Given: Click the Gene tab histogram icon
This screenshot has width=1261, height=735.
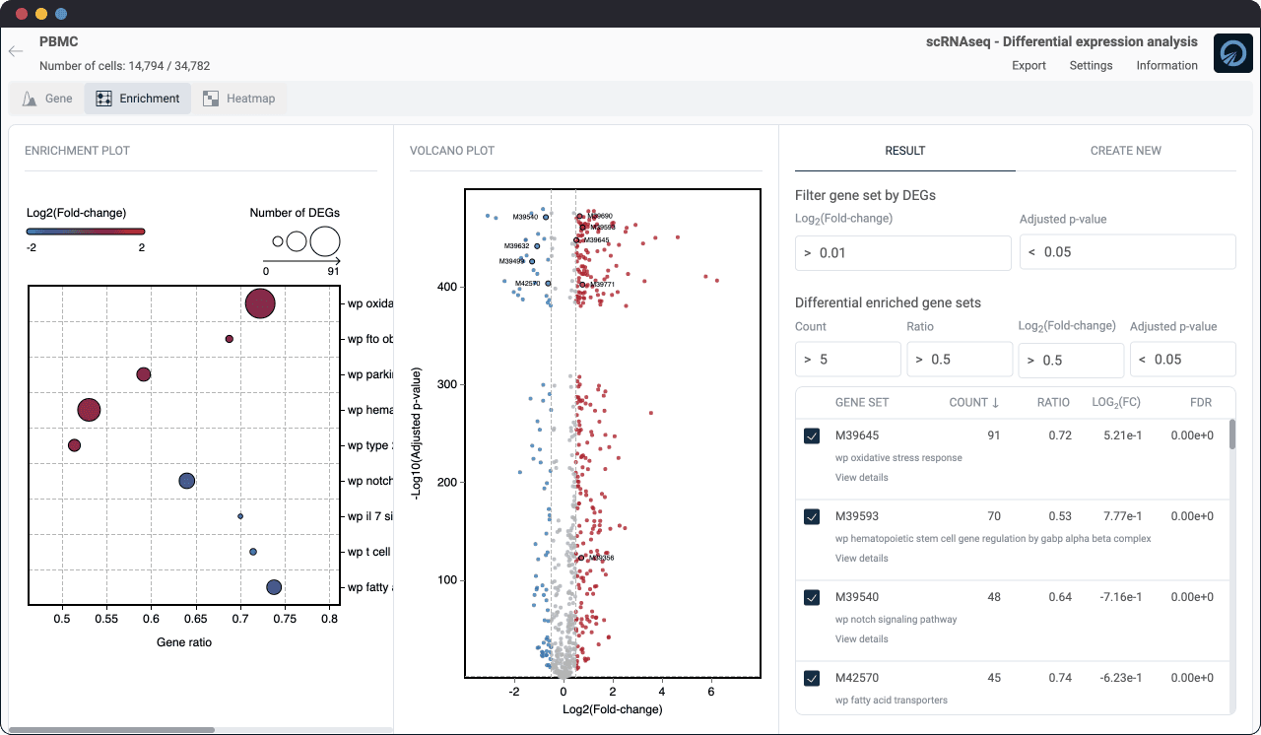Looking at the screenshot, I should click(31, 99).
